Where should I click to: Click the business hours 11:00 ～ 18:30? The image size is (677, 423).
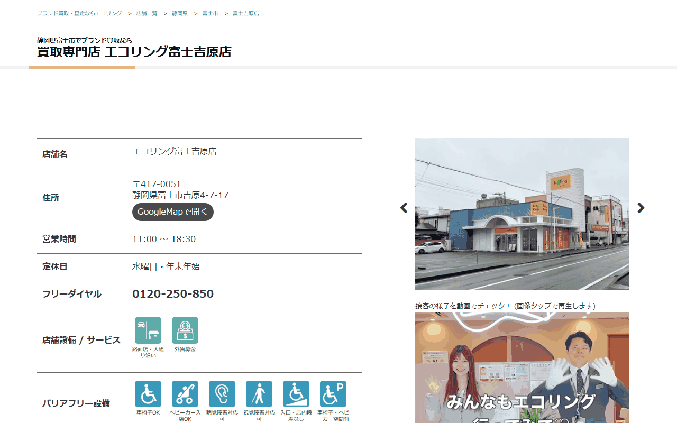click(x=164, y=239)
